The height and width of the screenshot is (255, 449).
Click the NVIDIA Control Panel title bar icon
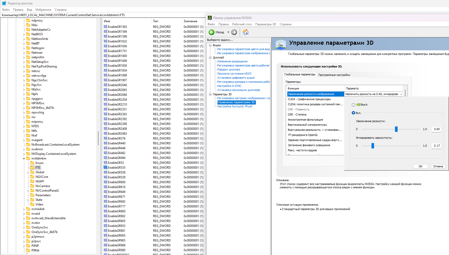210,18
